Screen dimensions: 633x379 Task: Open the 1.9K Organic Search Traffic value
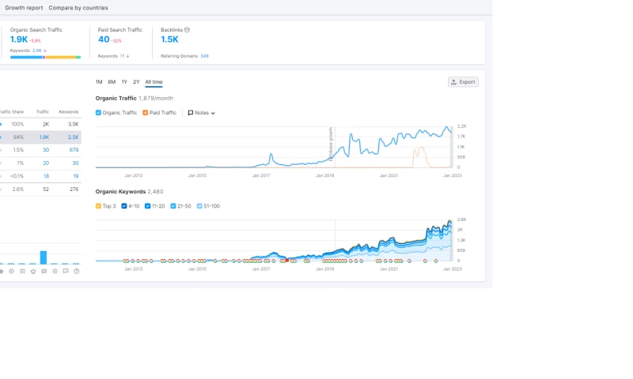point(19,39)
